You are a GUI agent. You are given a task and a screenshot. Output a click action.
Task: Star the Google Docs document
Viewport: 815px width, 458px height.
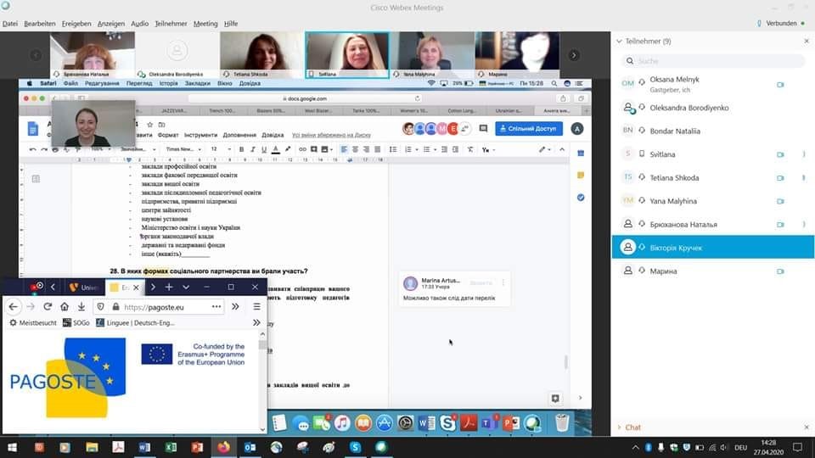(149, 125)
